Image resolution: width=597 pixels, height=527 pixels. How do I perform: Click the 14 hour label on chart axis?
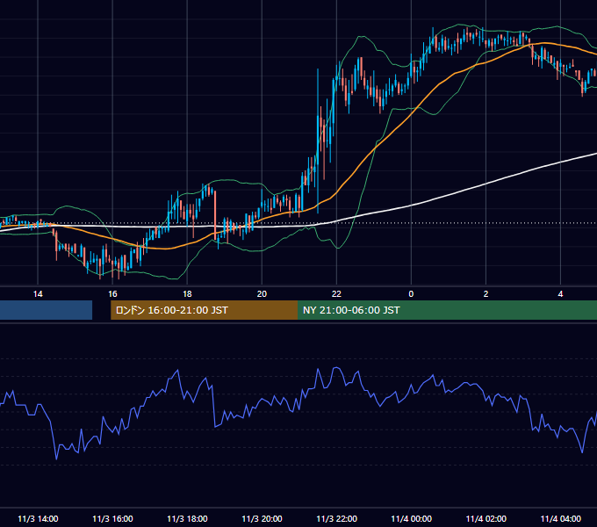point(38,294)
